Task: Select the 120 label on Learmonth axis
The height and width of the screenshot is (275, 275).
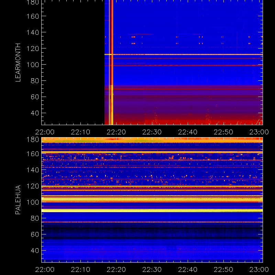Action: 33,48
